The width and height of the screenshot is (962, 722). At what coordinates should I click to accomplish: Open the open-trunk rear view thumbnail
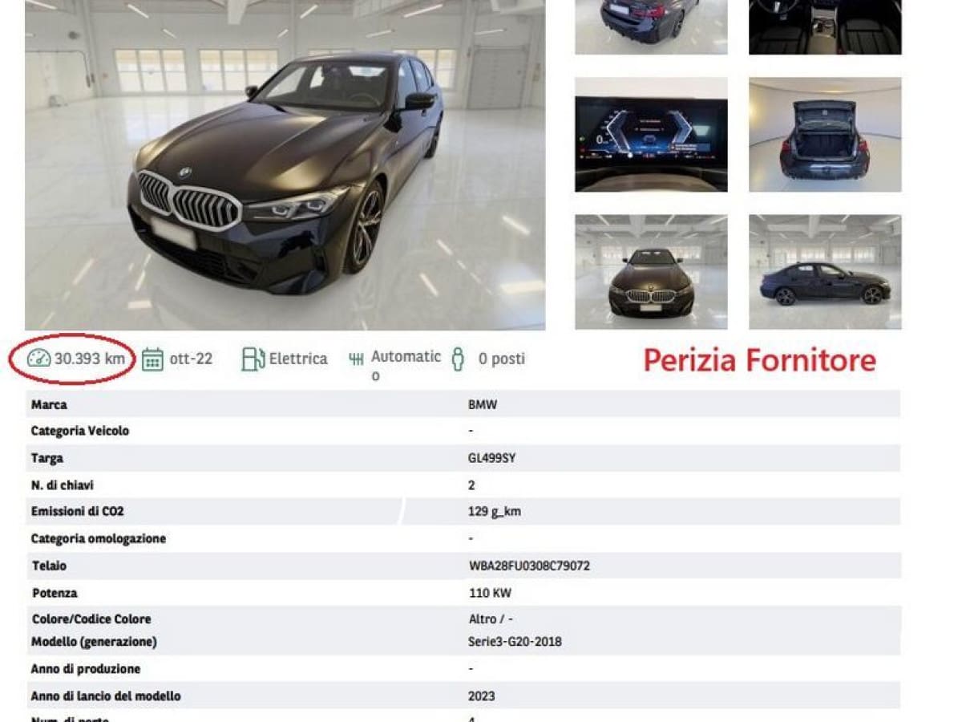[x=825, y=135]
